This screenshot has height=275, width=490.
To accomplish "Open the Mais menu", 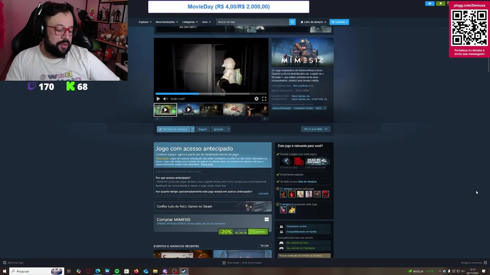I will (x=206, y=22).
